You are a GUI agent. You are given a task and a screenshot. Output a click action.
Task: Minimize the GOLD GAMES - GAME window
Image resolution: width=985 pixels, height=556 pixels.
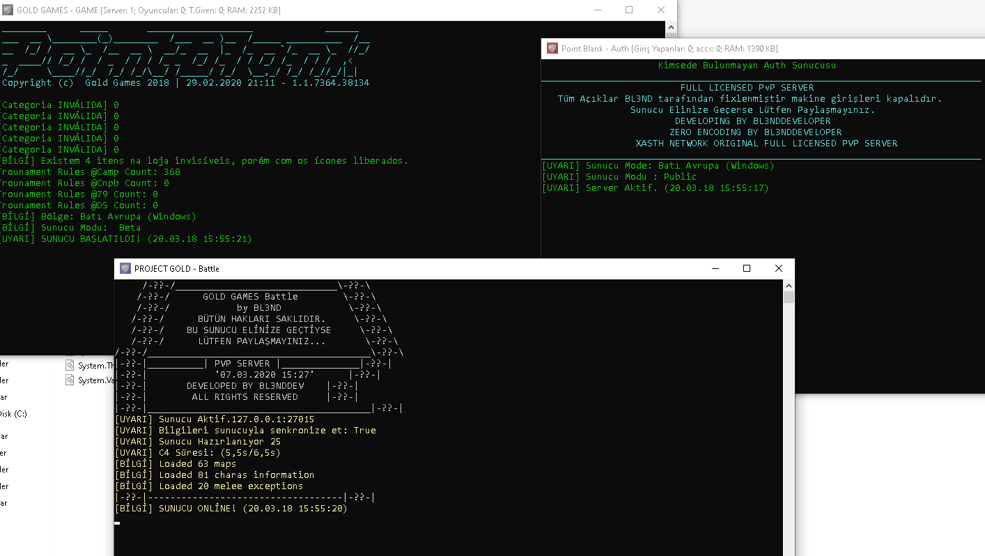point(597,10)
